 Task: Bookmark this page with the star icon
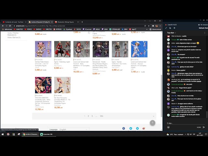click(149, 26)
